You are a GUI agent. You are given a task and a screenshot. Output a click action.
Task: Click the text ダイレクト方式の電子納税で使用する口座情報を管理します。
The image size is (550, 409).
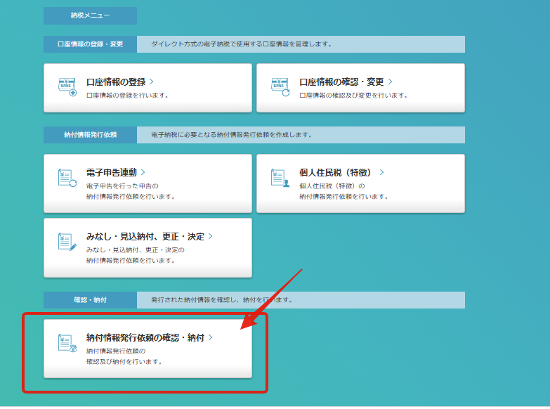(x=242, y=44)
